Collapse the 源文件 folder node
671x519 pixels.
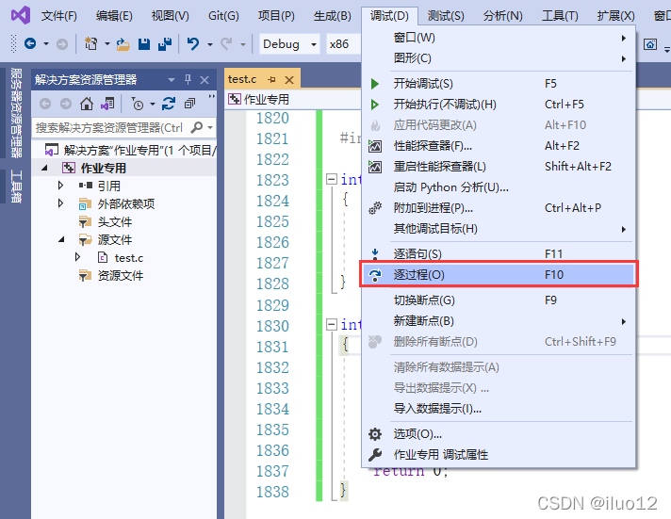click(x=61, y=239)
